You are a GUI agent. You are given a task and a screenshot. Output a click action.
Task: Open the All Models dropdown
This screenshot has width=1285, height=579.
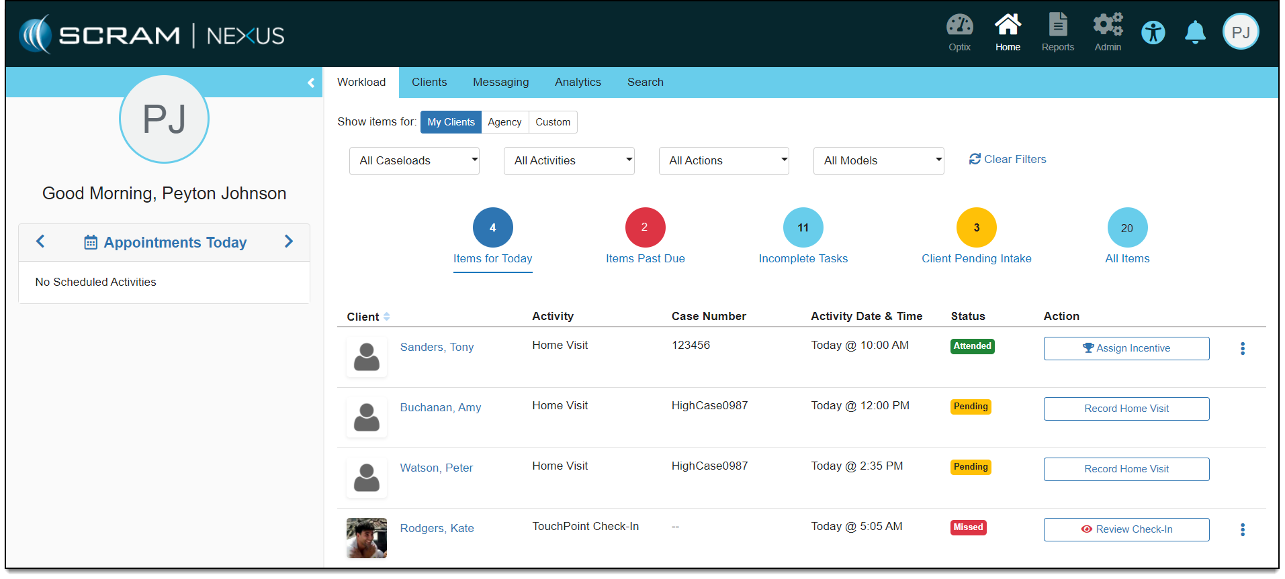pos(878,161)
